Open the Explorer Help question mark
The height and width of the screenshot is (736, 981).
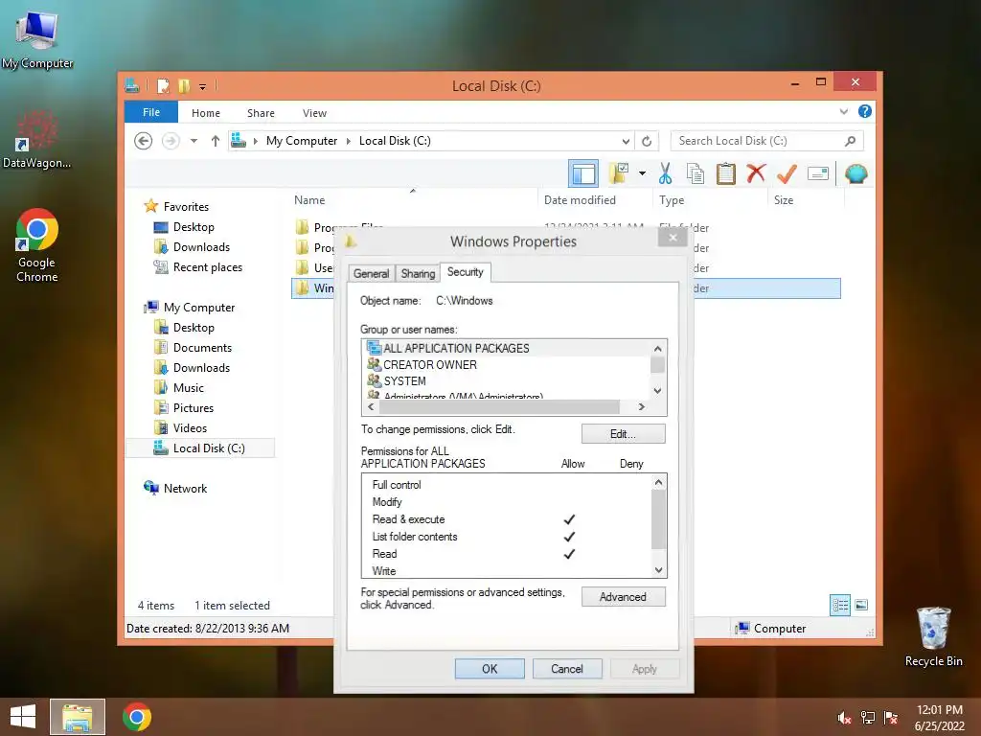(x=865, y=111)
